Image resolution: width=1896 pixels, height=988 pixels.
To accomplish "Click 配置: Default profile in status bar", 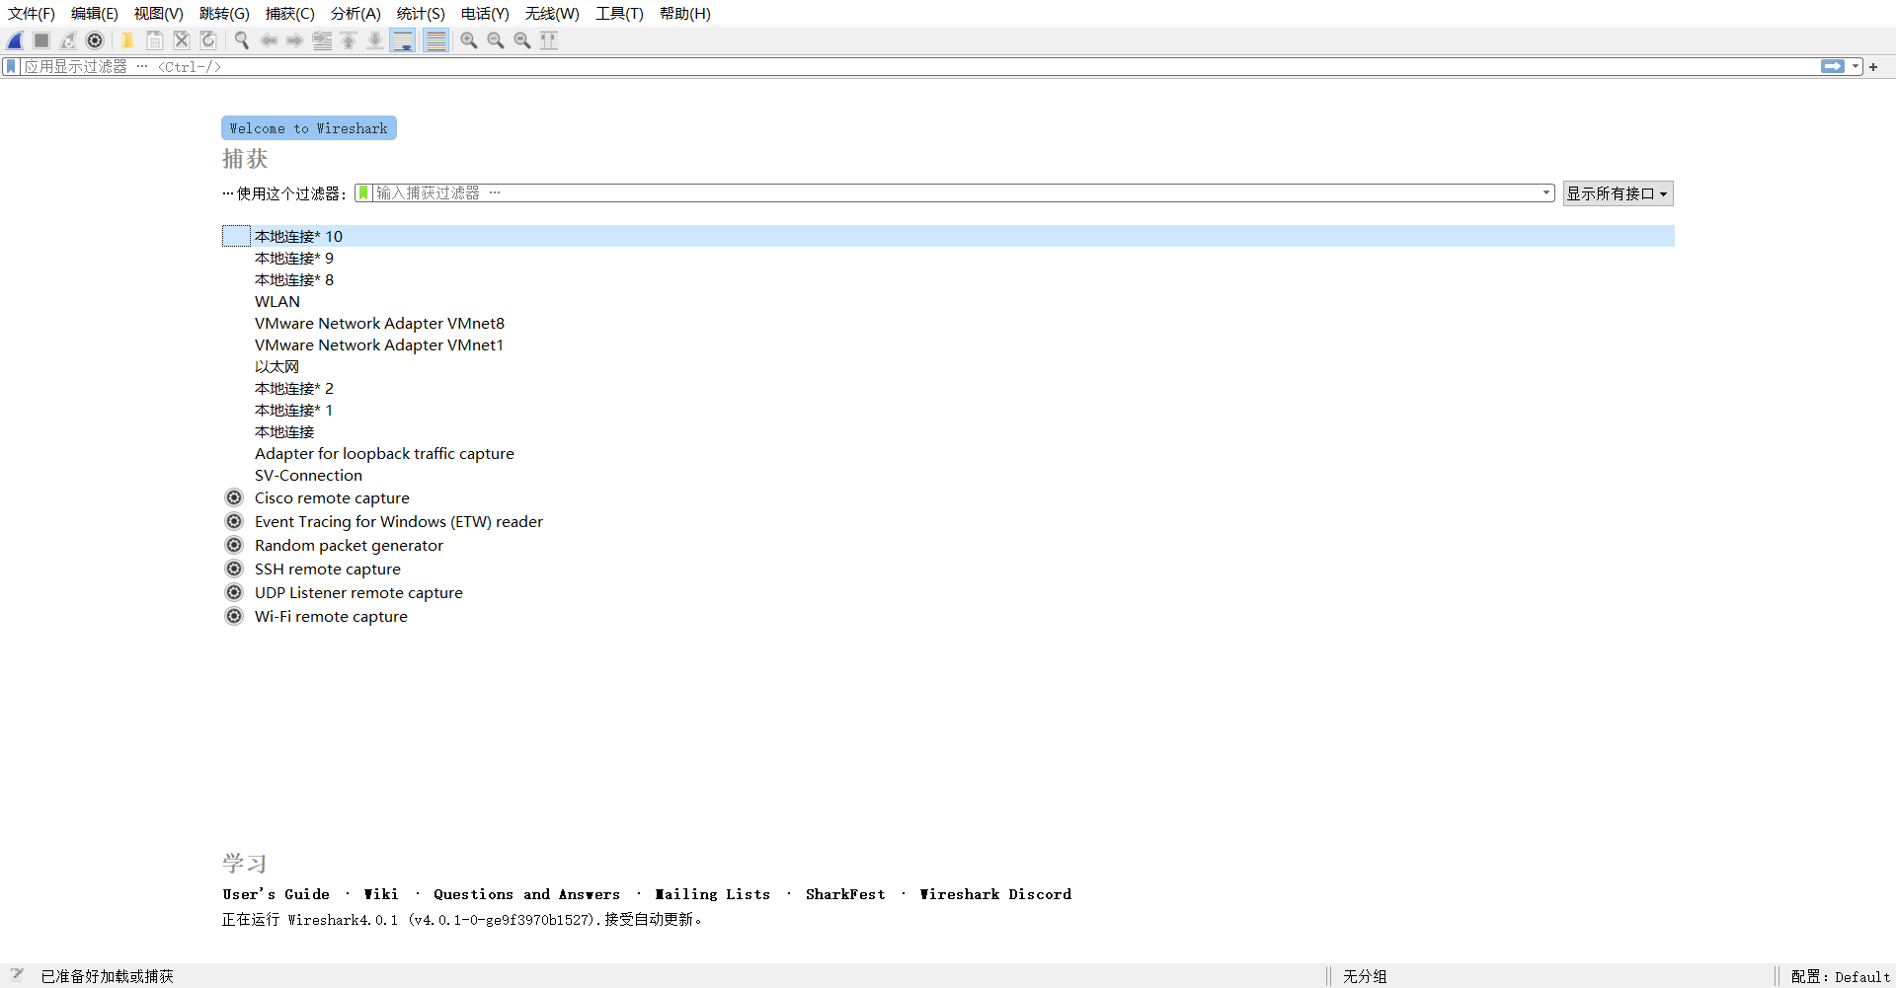I will click(1840, 976).
